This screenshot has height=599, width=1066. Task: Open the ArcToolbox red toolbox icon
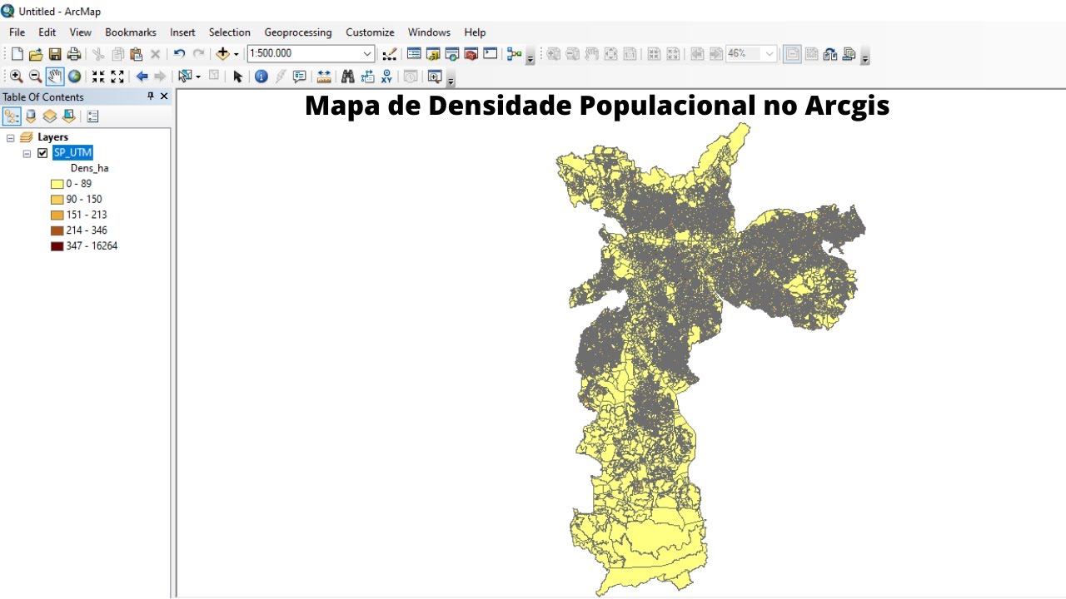pyautogui.click(x=471, y=54)
